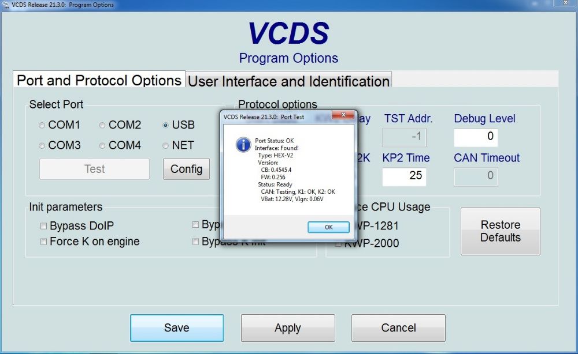Click the CAN Timeout label

click(487, 158)
